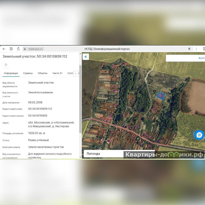Collapse the info panel with double chevron
This screenshot has width=205, height=205.
point(86,57)
